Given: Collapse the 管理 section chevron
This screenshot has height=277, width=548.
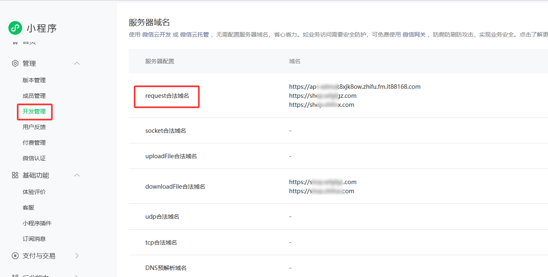Looking at the screenshot, I should click(x=77, y=63).
